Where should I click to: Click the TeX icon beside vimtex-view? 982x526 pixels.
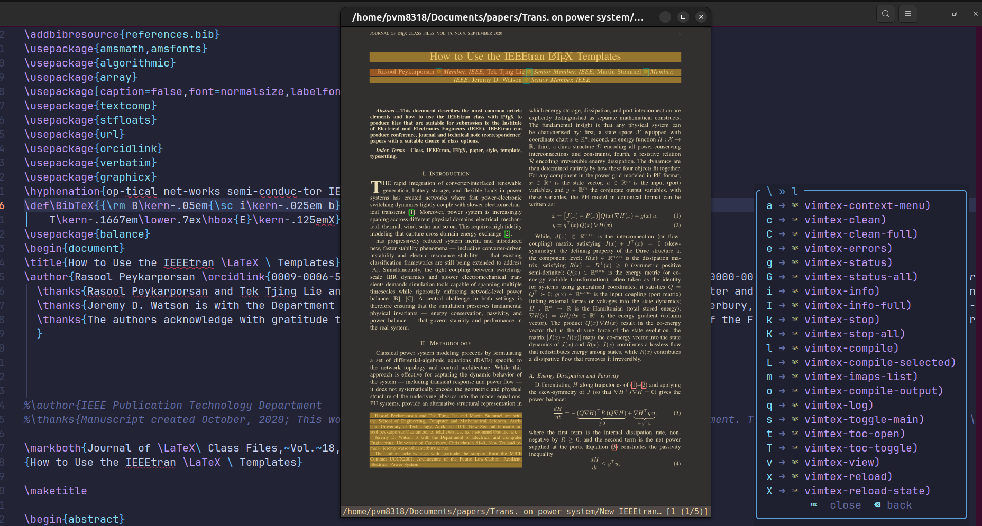click(x=795, y=462)
